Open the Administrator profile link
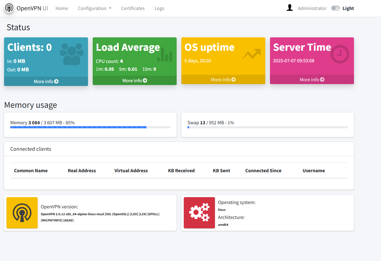This screenshot has height=261, width=381. (x=312, y=8)
